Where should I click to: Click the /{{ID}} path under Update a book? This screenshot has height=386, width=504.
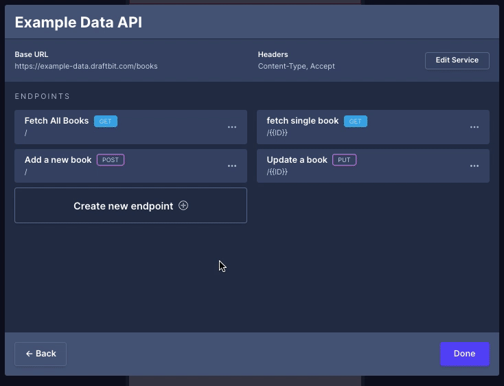tap(277, 172)
